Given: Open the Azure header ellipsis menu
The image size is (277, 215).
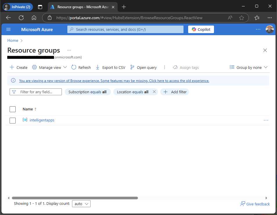Looking at the screenshot, I should 258,29.
